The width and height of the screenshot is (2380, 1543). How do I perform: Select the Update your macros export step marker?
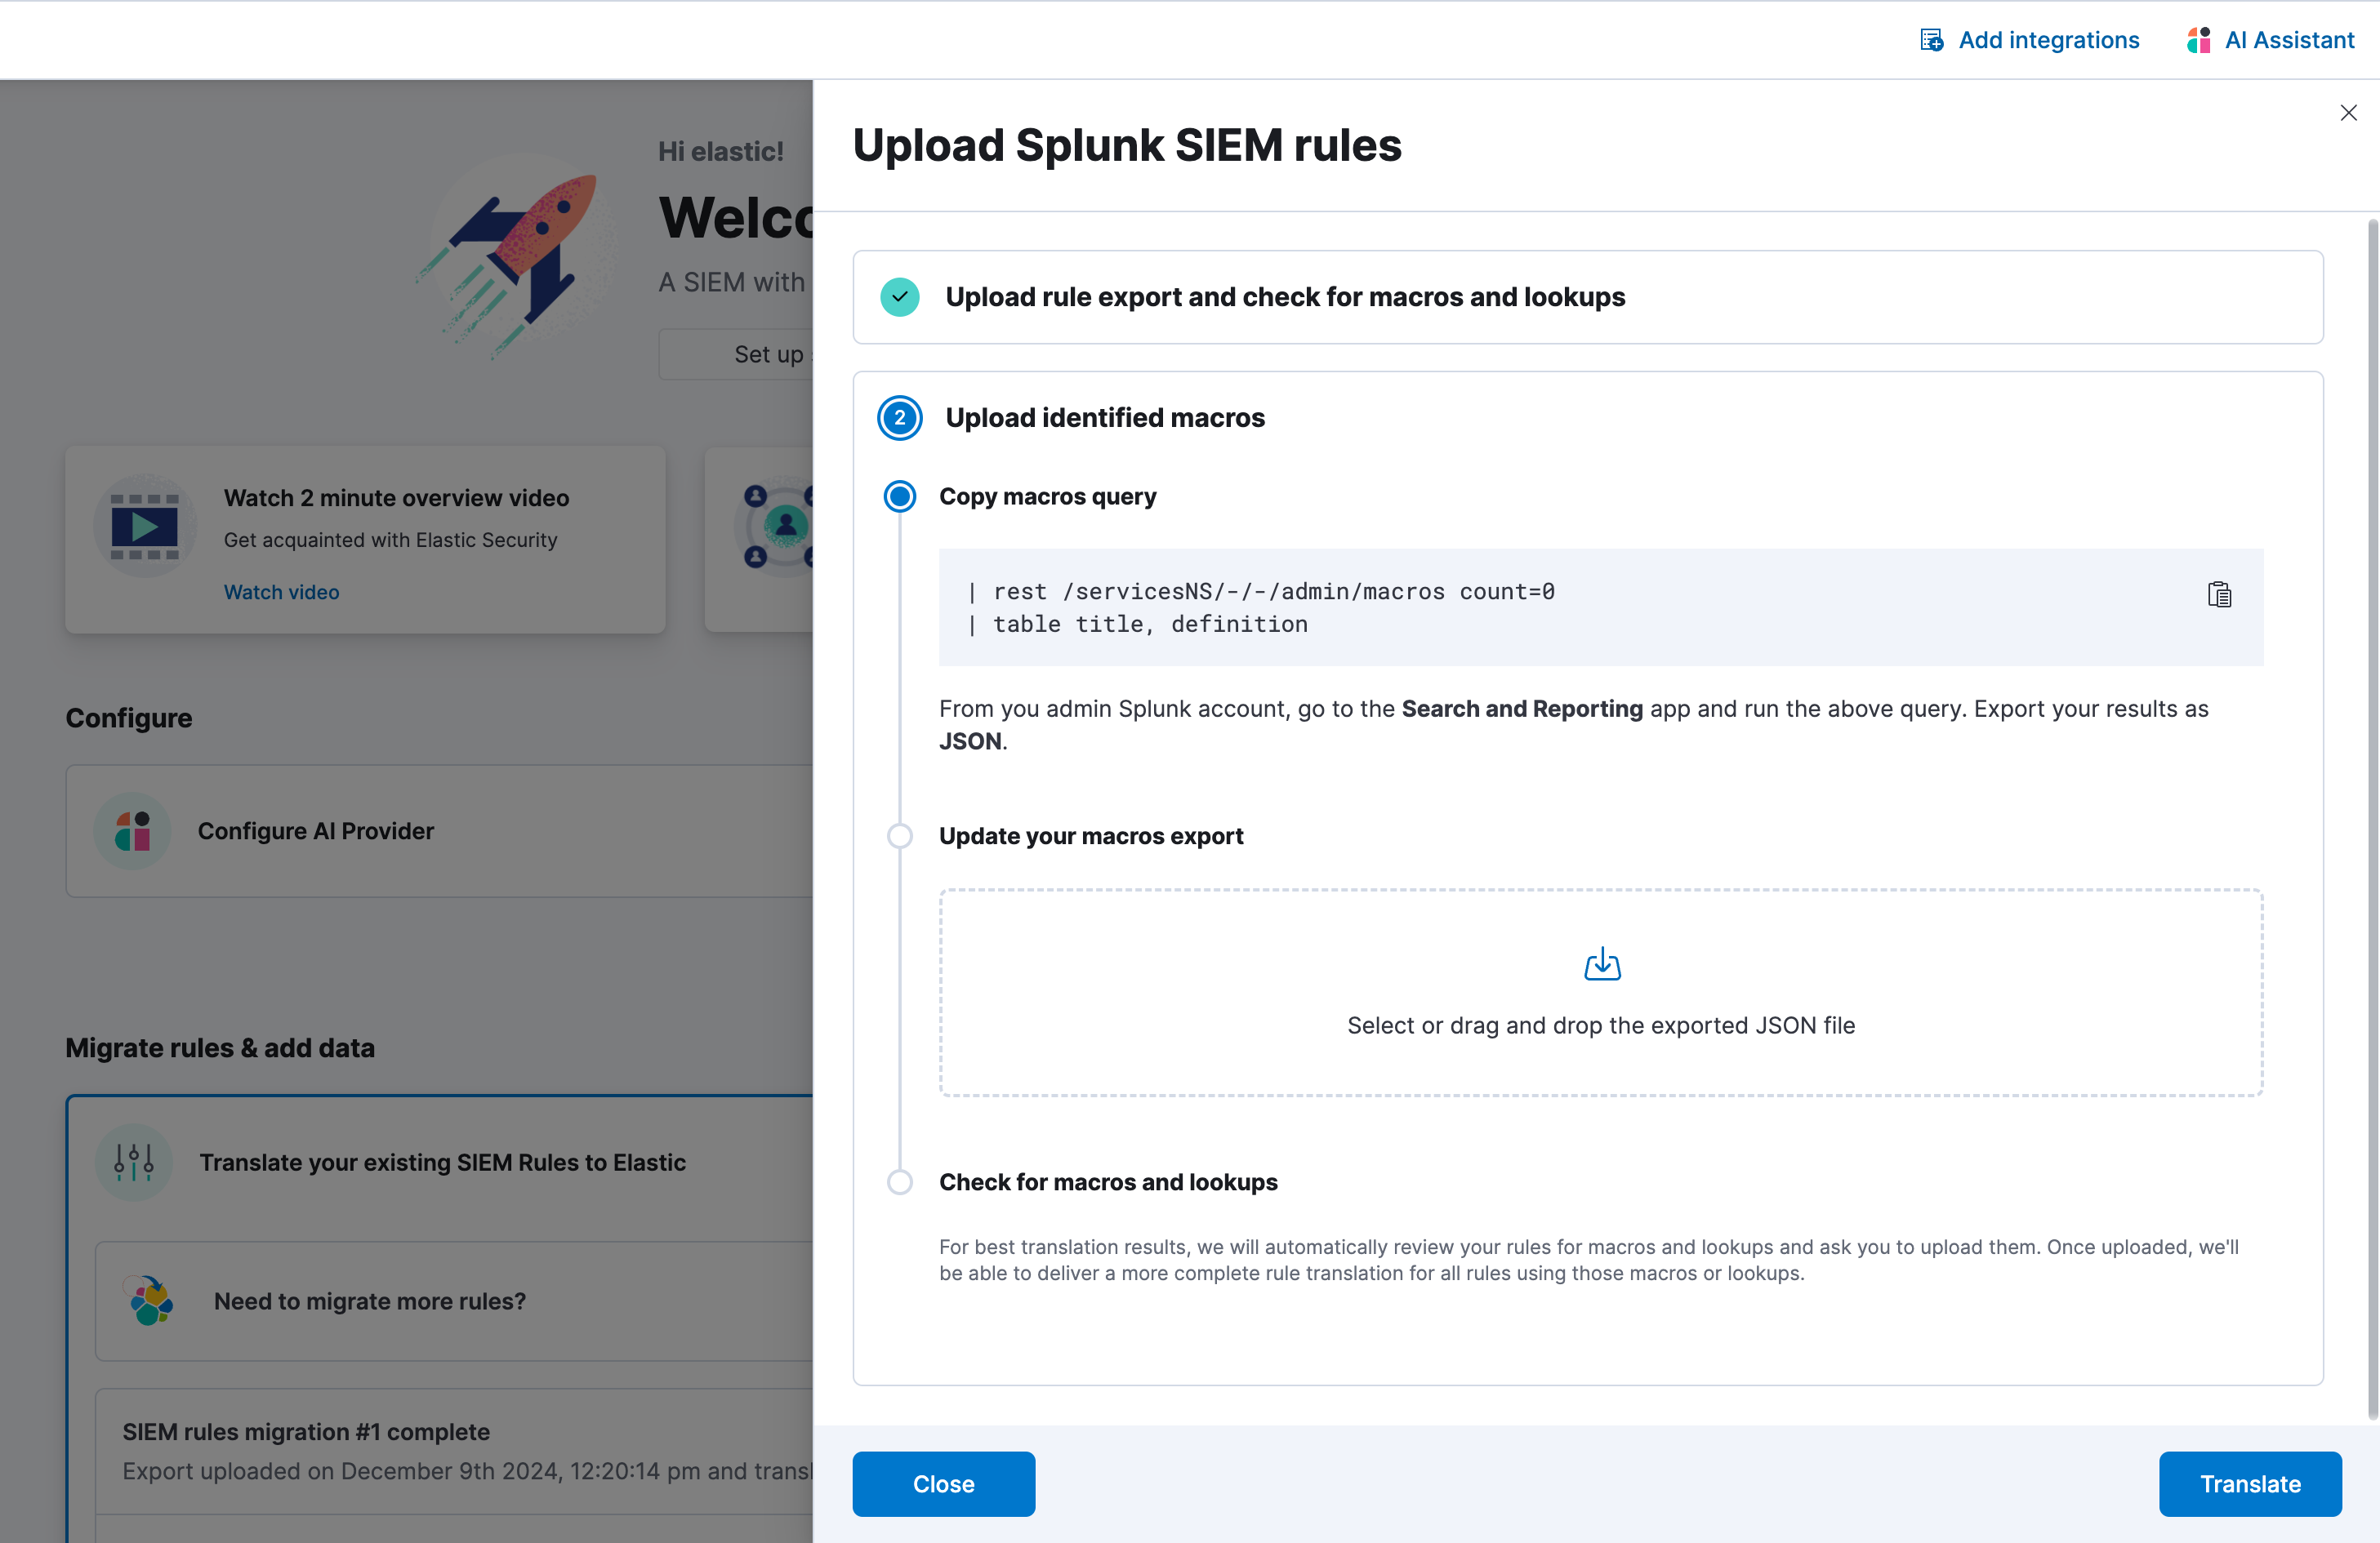click(x=899, y=835)
